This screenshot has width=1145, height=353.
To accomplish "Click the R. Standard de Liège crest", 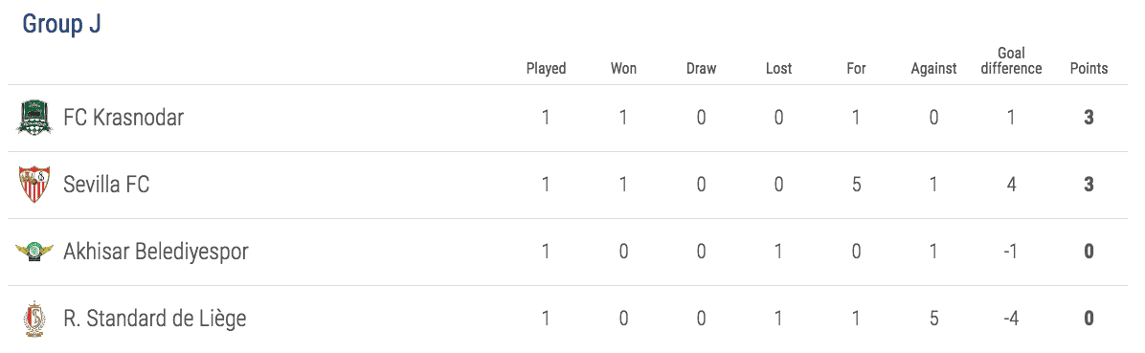I will coord(34,319).
